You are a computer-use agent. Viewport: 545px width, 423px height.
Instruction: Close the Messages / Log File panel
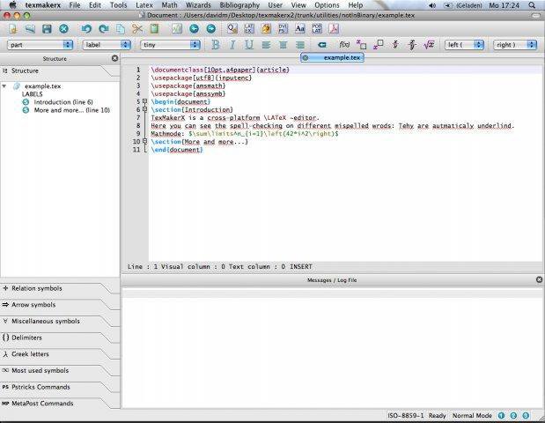[x=539, y=279]
